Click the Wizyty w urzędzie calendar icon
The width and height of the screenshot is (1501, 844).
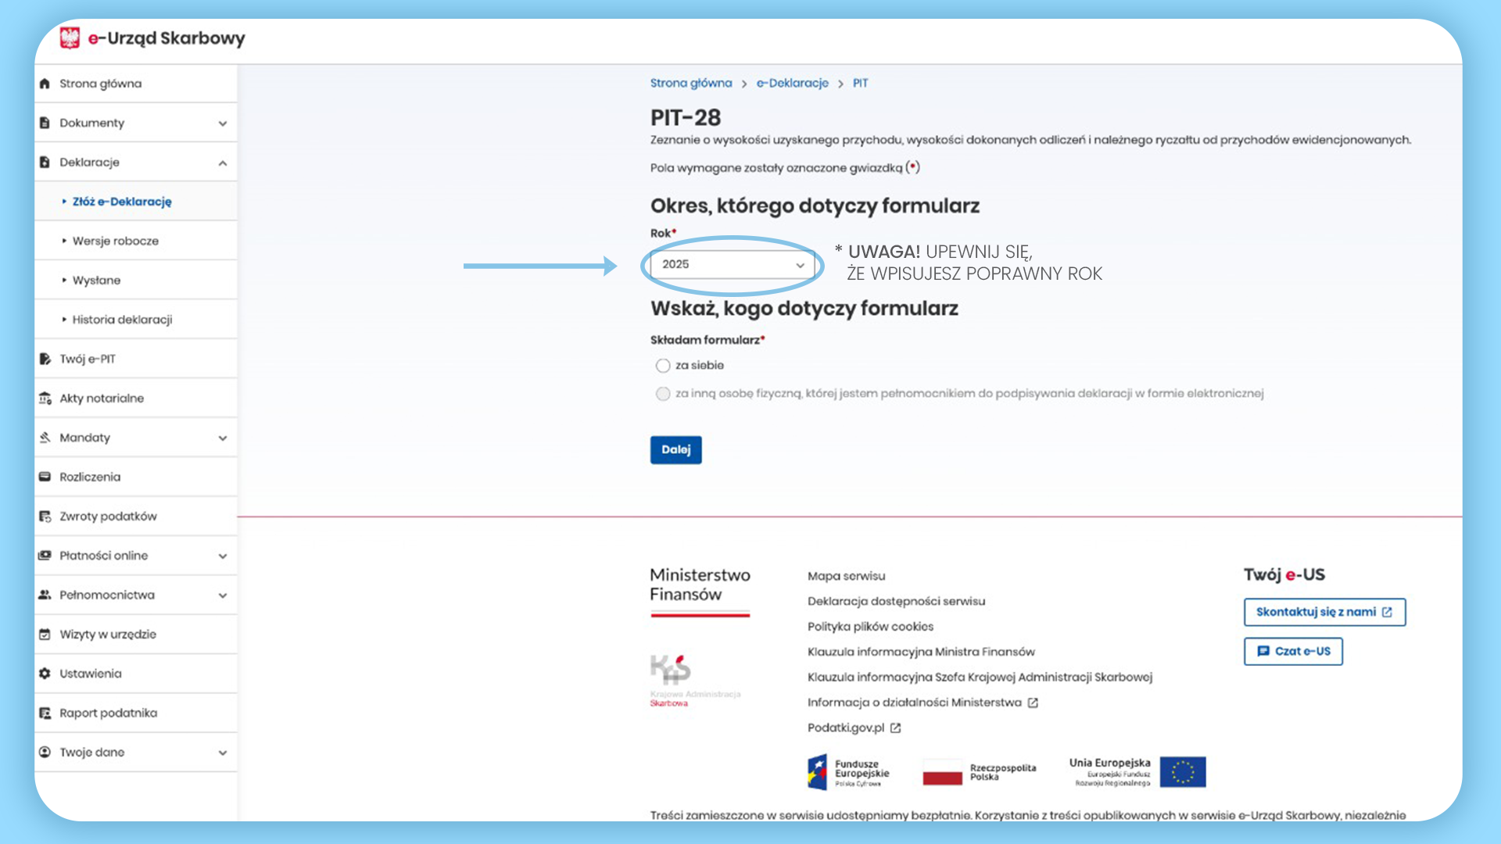pyautogui.click(x=45, y=635)
